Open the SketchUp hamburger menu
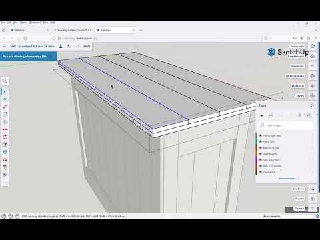 tap(4, 46)
